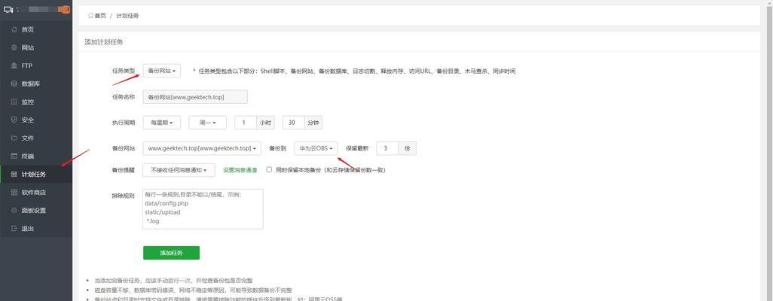773x301 pixels.
Task: Expand the 华为云OBS backup destination dropdown
Action: [316, 148]
